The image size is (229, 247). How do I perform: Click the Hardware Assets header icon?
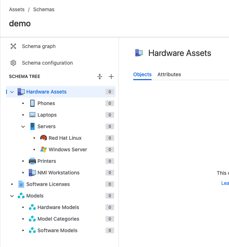pos(139,53)
